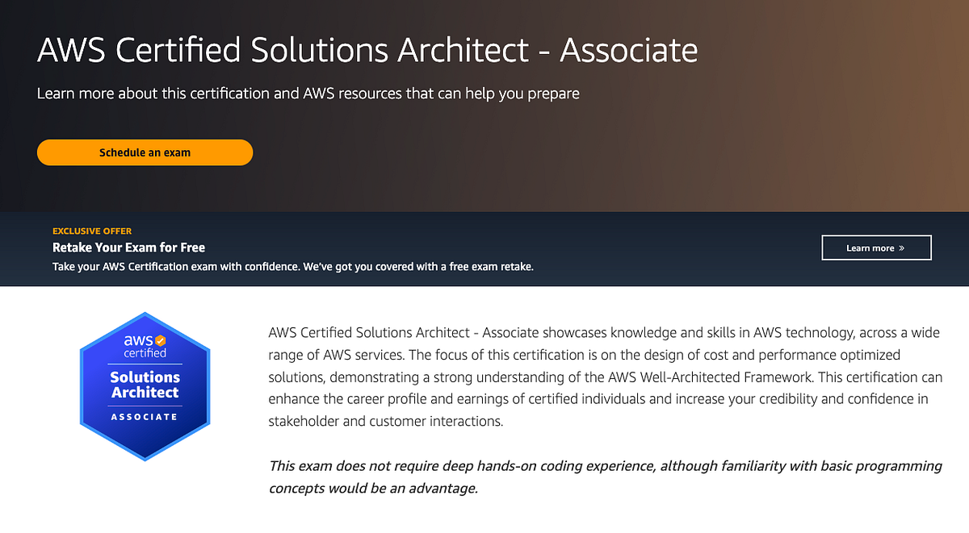Click the orange hexagon check-mark icon in the badge
969x533 pixels.
160,340
